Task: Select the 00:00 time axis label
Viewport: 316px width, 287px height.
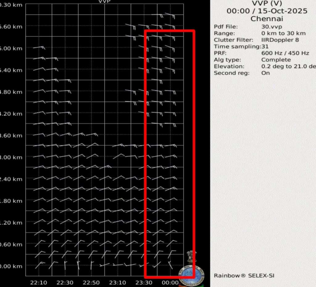Action: (x=170, y=283)
